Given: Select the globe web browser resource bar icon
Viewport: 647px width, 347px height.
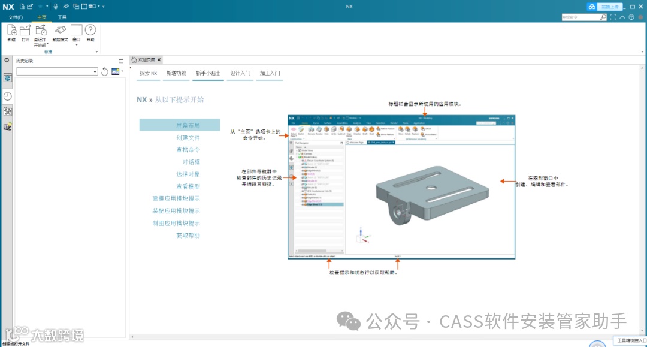Looking at the screenshot, I should click(7, 78).
